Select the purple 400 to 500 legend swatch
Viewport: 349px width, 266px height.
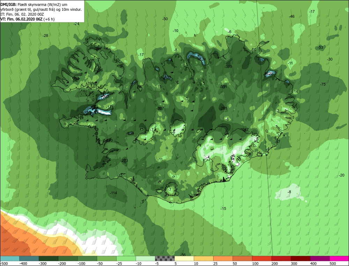point(320,258)
